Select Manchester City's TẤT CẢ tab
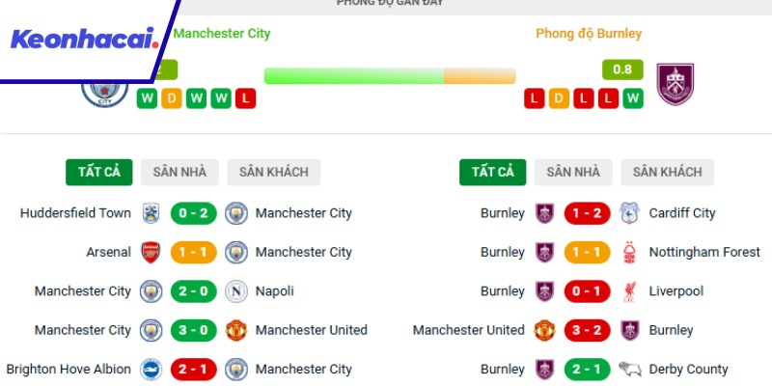This screenshot has height=386, width=772. 99,172
